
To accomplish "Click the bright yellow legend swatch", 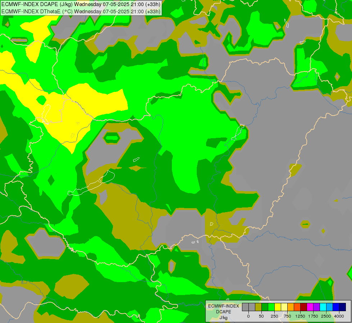I will point(278,307).
